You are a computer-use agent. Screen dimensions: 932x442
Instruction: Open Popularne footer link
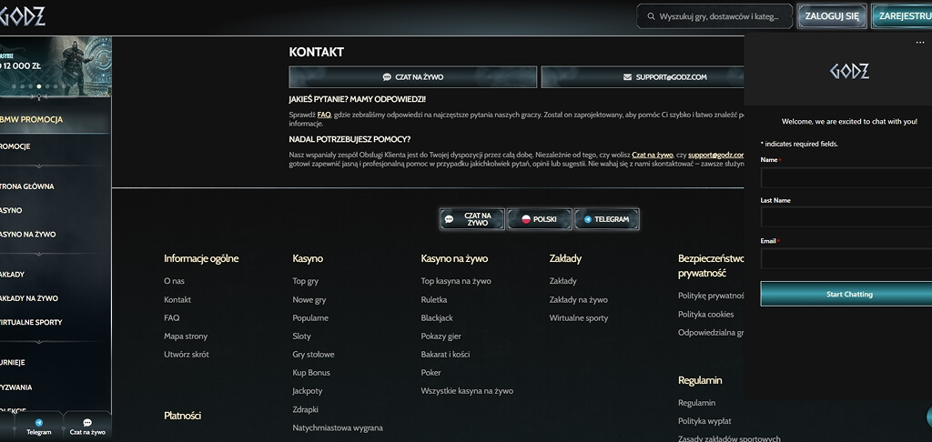(310, 317)
